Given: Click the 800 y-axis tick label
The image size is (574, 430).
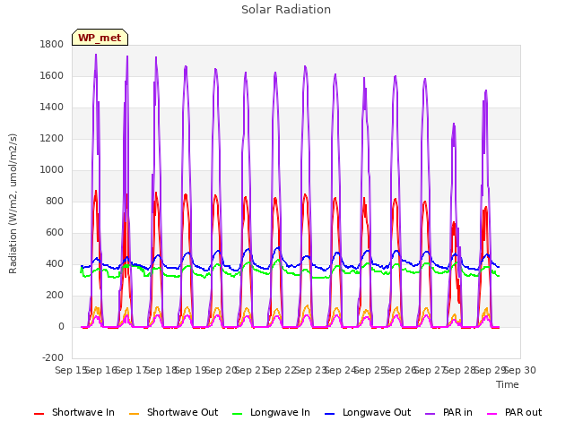Looking at the screenshot, I should tap(55, 201).
